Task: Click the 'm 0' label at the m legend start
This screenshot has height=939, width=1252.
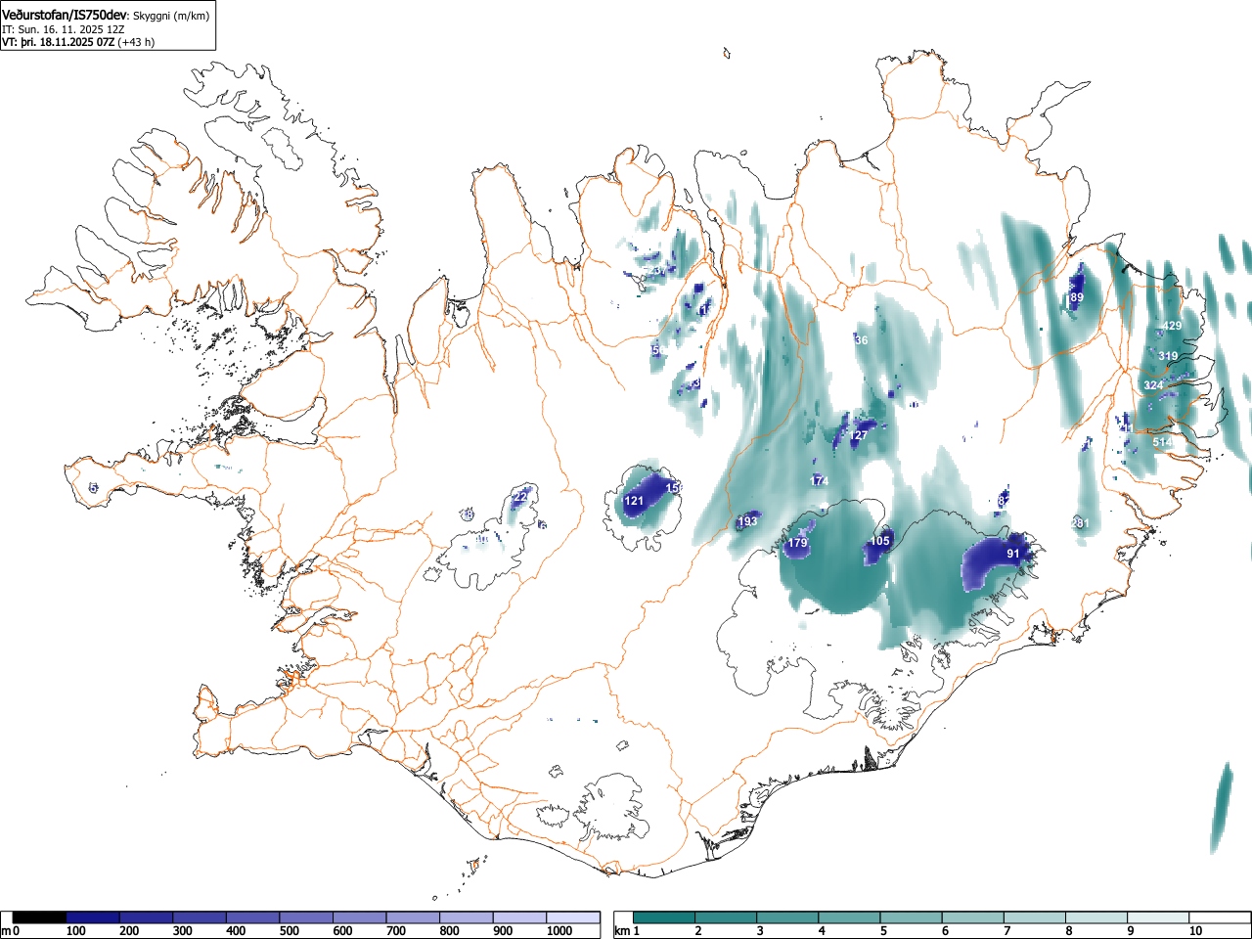Action: [x=11, y=931]
